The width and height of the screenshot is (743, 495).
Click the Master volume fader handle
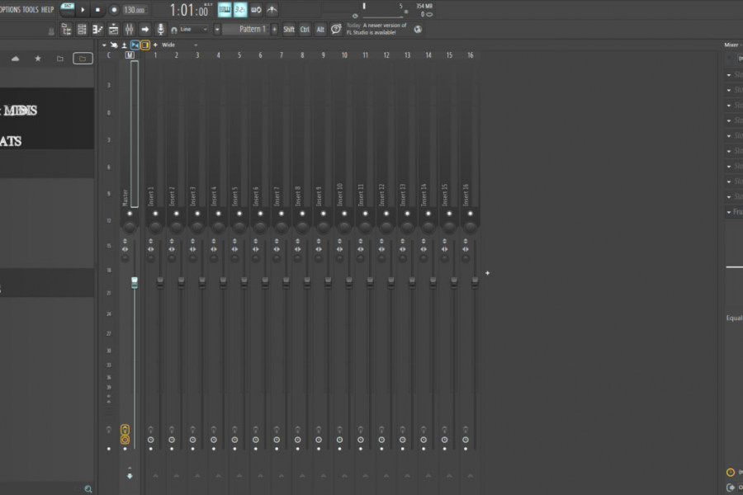135,283
